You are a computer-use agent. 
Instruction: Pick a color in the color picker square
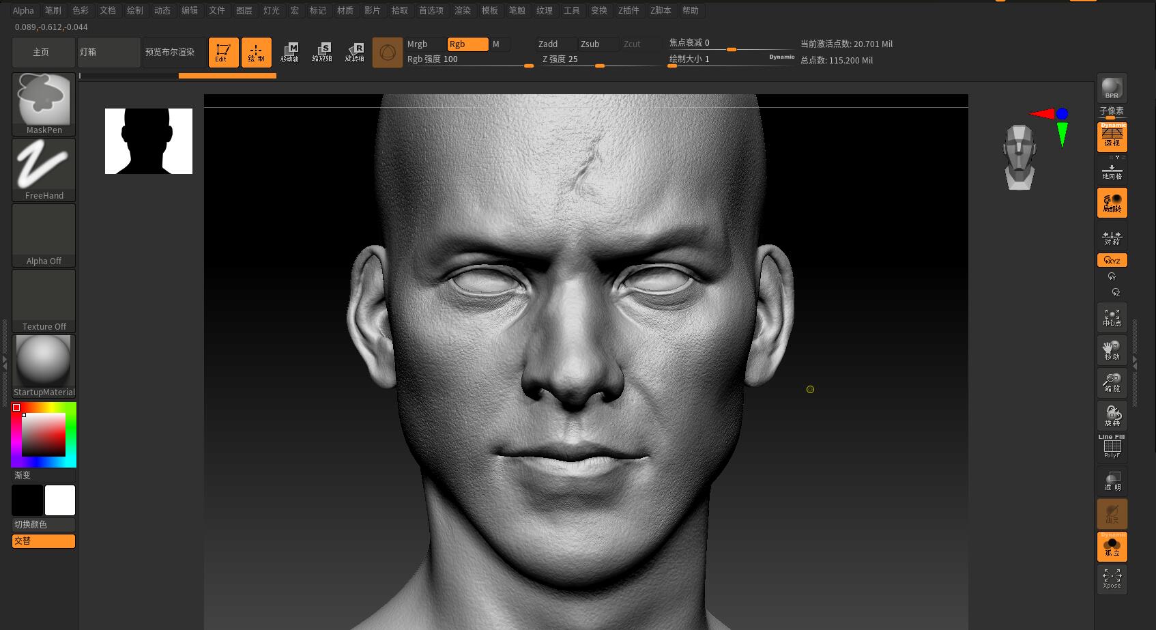coord(44,435)
